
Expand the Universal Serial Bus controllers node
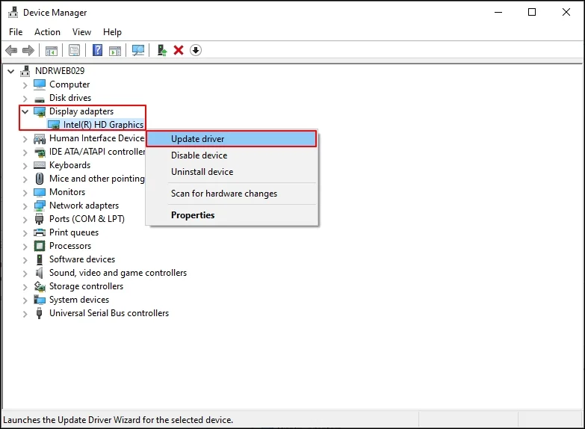[25, 313]
